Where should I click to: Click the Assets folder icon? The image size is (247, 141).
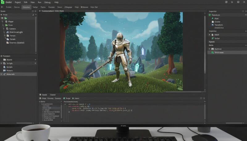click(x=5, y=60)
